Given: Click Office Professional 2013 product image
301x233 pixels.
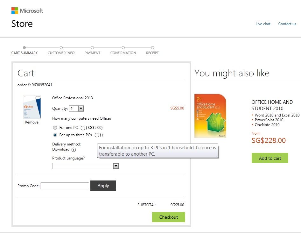Looking at the screenshot, I should (32, 107).
